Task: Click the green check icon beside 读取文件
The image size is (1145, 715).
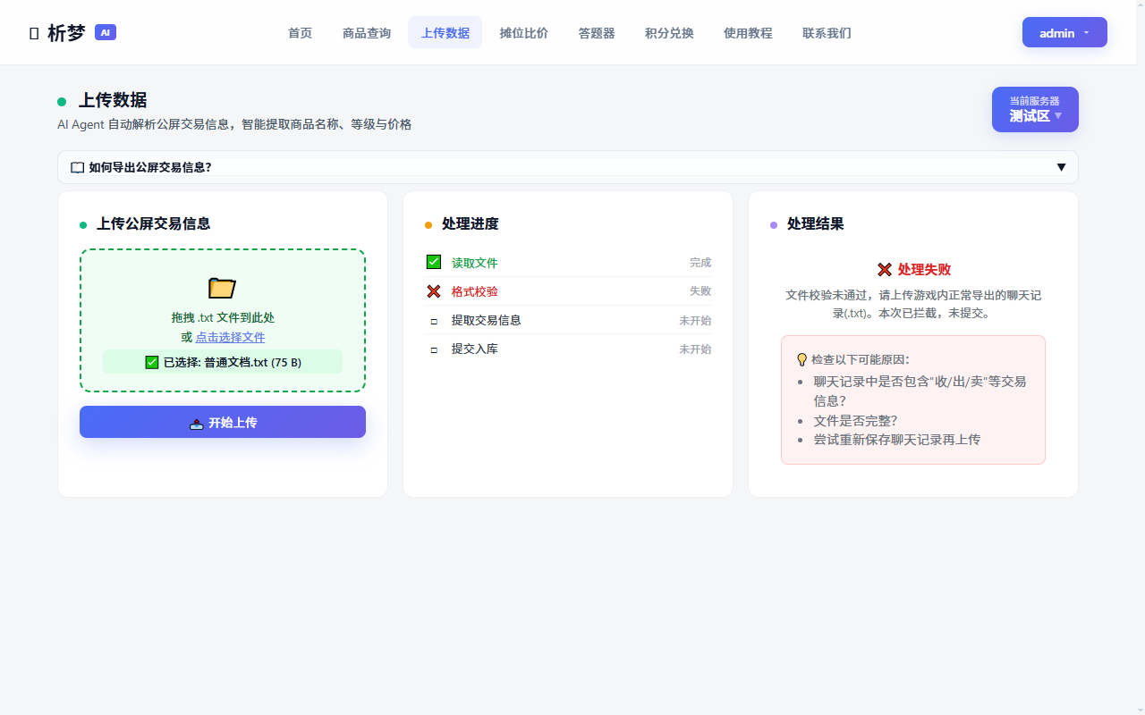Action: point(434,262)
